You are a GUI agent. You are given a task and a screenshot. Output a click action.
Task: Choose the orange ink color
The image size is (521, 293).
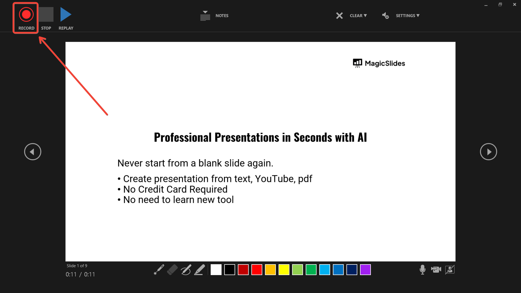[x=270, y=270]
